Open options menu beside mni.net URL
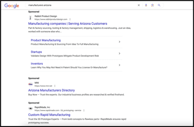The width and height of the screenshot is (194, 127). [x=55, y=86]
